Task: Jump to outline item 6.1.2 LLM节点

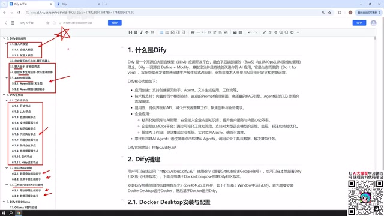Action: 22,112
